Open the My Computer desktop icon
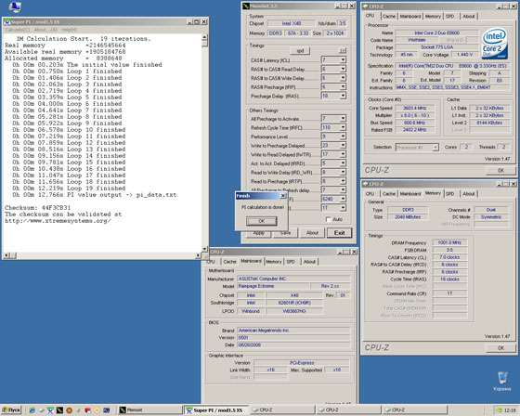 [15, 6]
